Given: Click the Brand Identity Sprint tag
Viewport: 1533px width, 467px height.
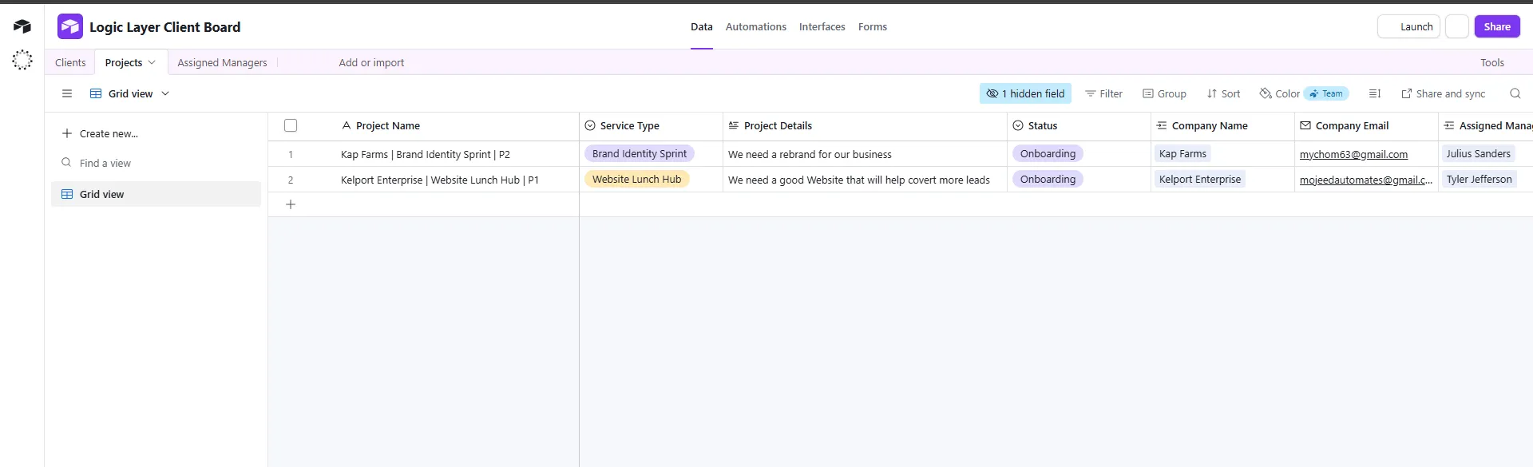Looking at the screenshot, I should pos(640,153).
